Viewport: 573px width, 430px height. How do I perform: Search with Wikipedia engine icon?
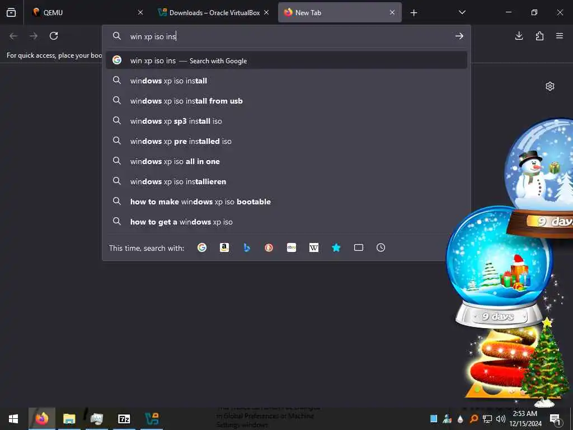(x=314, y=247)
